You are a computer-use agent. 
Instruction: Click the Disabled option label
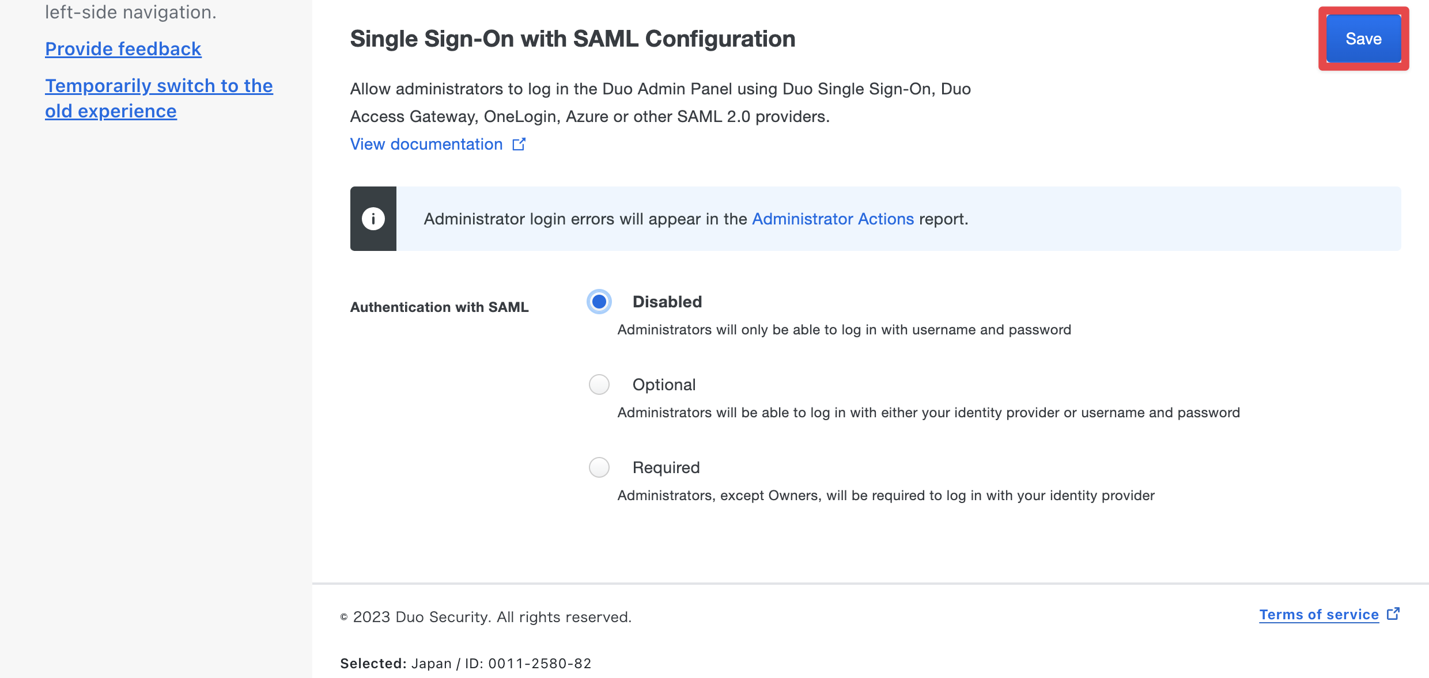point(667,302)
